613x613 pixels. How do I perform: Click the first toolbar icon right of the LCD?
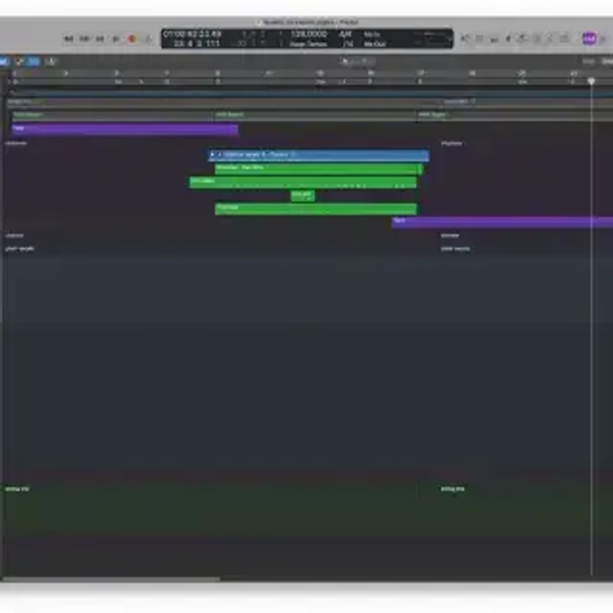(466, 38)
